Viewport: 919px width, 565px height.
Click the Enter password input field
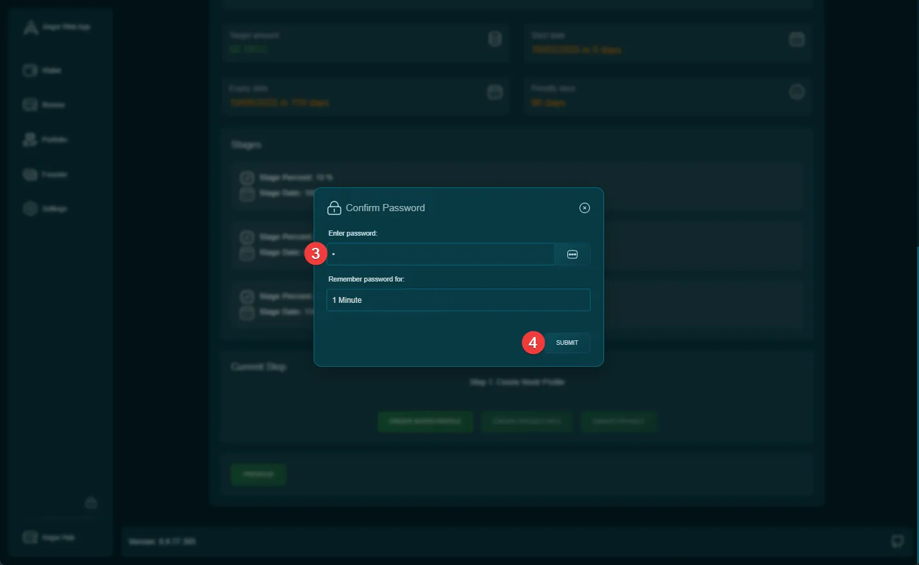point(440,254)
